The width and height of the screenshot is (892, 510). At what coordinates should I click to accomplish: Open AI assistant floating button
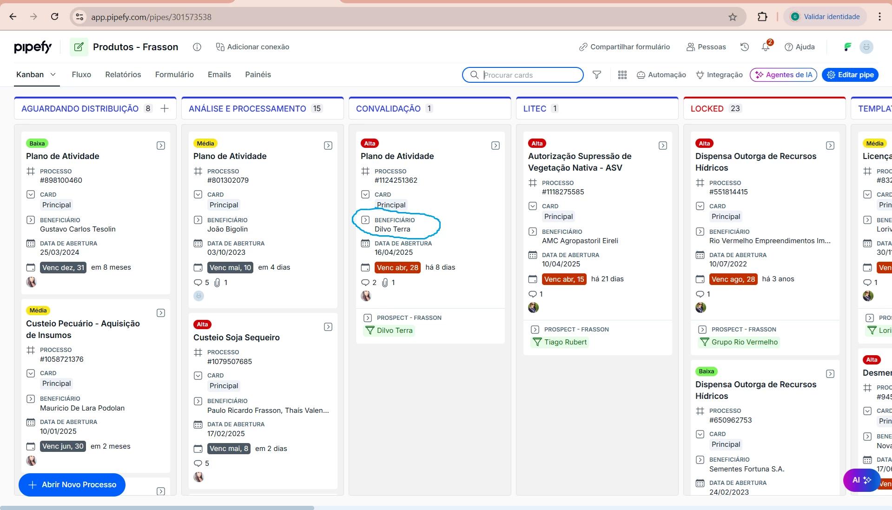[x=861, y=480]
